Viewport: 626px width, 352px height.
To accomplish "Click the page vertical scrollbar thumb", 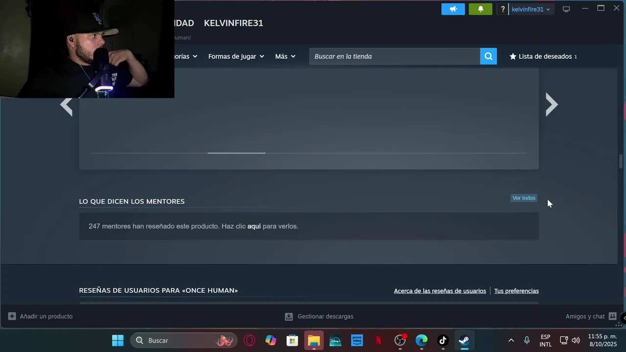I will 621,160.
